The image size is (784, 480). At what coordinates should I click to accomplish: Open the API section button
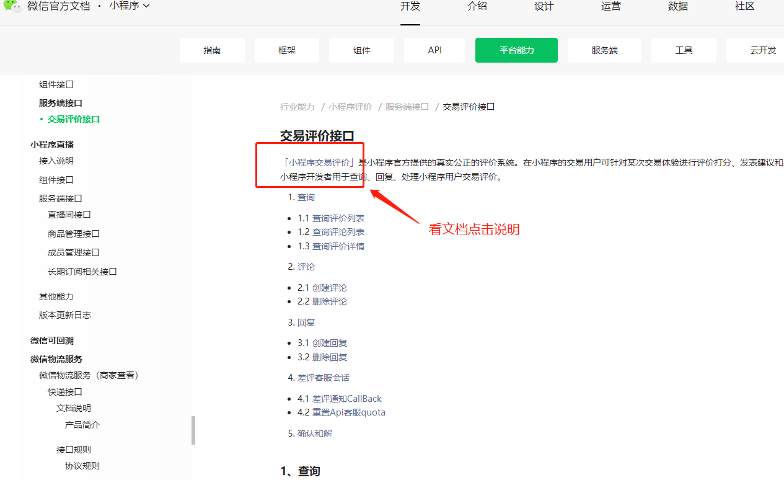[435, 50]
